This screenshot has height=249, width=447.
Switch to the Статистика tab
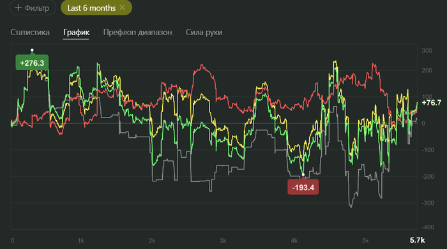tap(30, 32)
